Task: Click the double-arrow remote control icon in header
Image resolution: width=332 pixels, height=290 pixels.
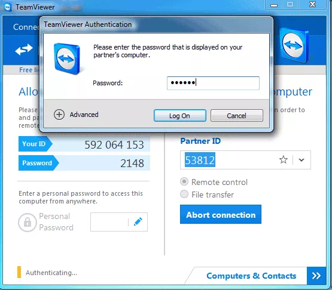Action: coord(24,50)
